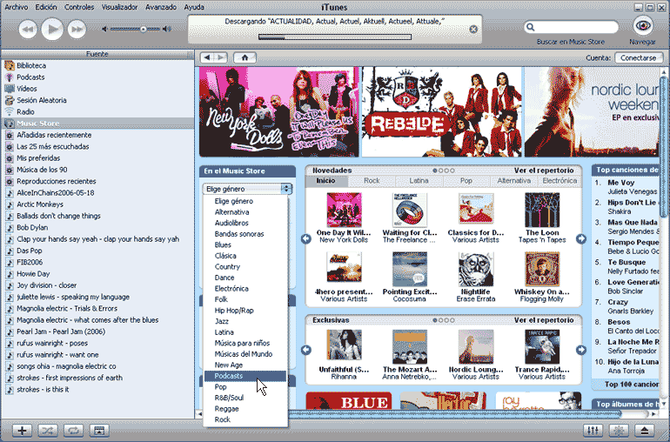Select Radio in the source list
670x442 pixels.
(97, 112)
